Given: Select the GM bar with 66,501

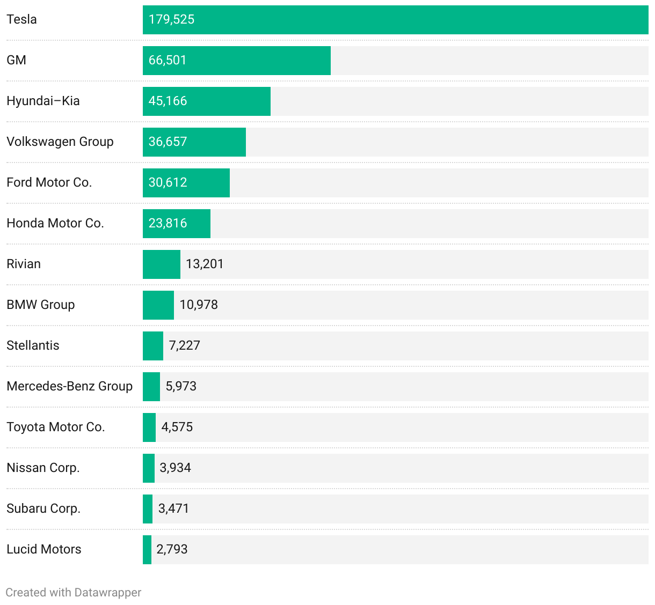Looking at the screenshot, I should pyautogui.click(x=237, y=61).
